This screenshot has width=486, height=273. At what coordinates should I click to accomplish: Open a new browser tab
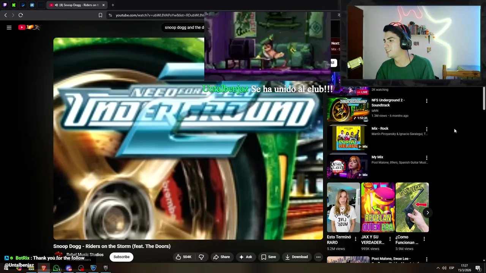[x=113, y=5]
